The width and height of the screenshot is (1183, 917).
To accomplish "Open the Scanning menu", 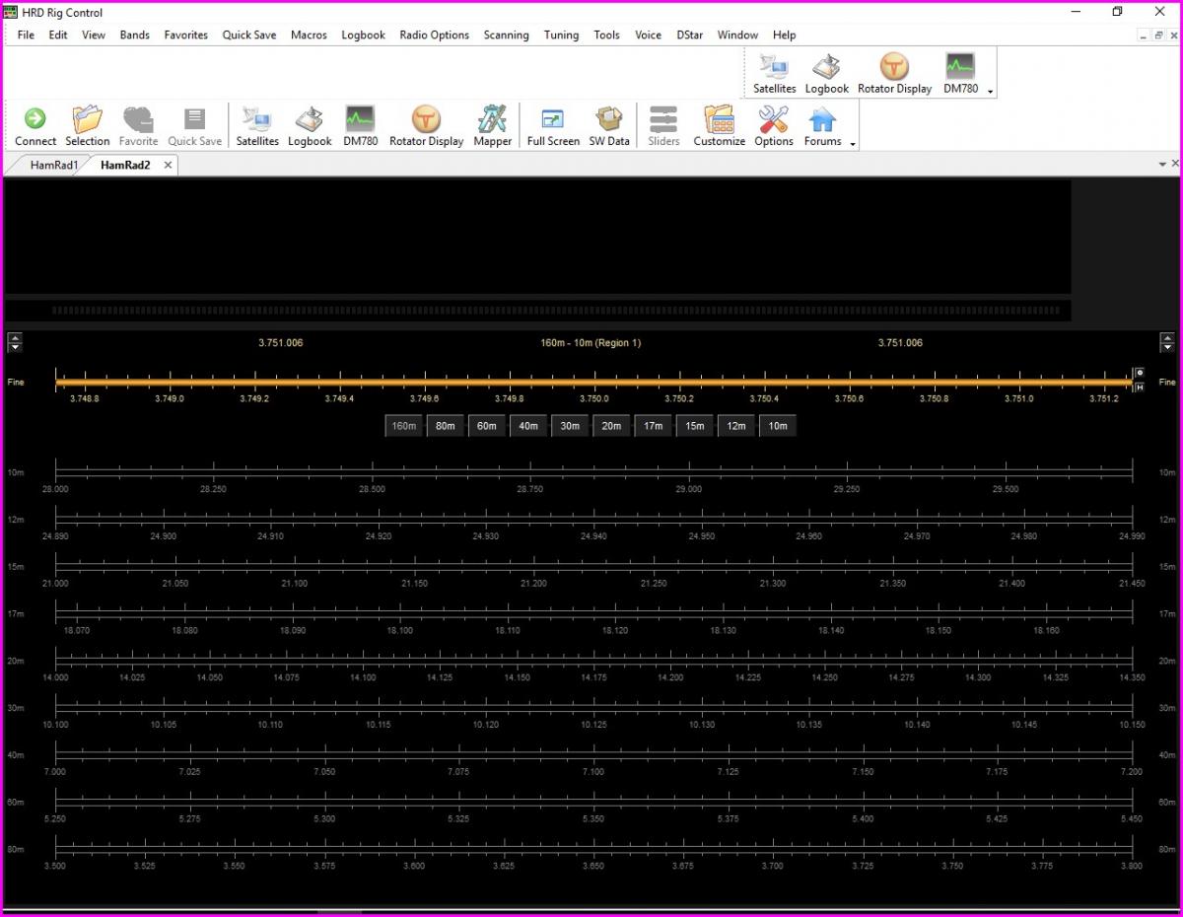I will point(506,35).
